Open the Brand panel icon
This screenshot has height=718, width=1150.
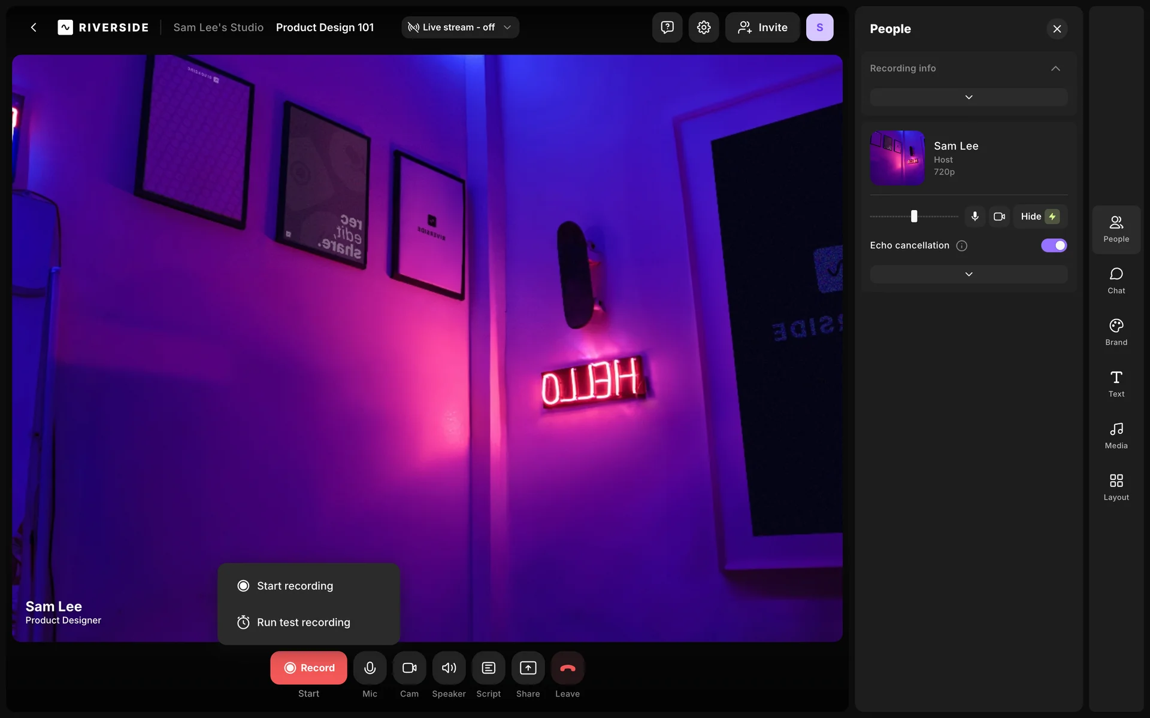[x=1116, y=332]
